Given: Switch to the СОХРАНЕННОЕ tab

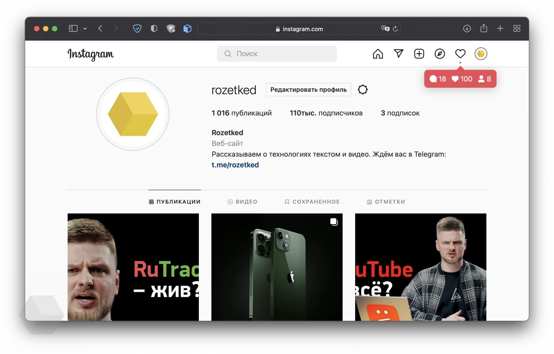Looking at the screenshot, I should click(x=312, y=202).
